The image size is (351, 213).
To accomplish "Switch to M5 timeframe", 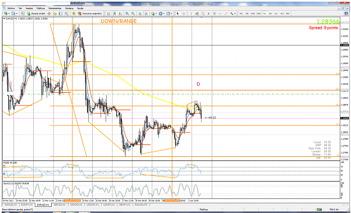I will [x=247, y=13].
